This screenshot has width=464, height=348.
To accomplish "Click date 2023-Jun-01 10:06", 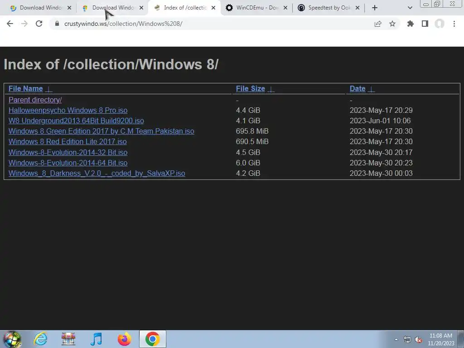I will [x=380, y=121].
